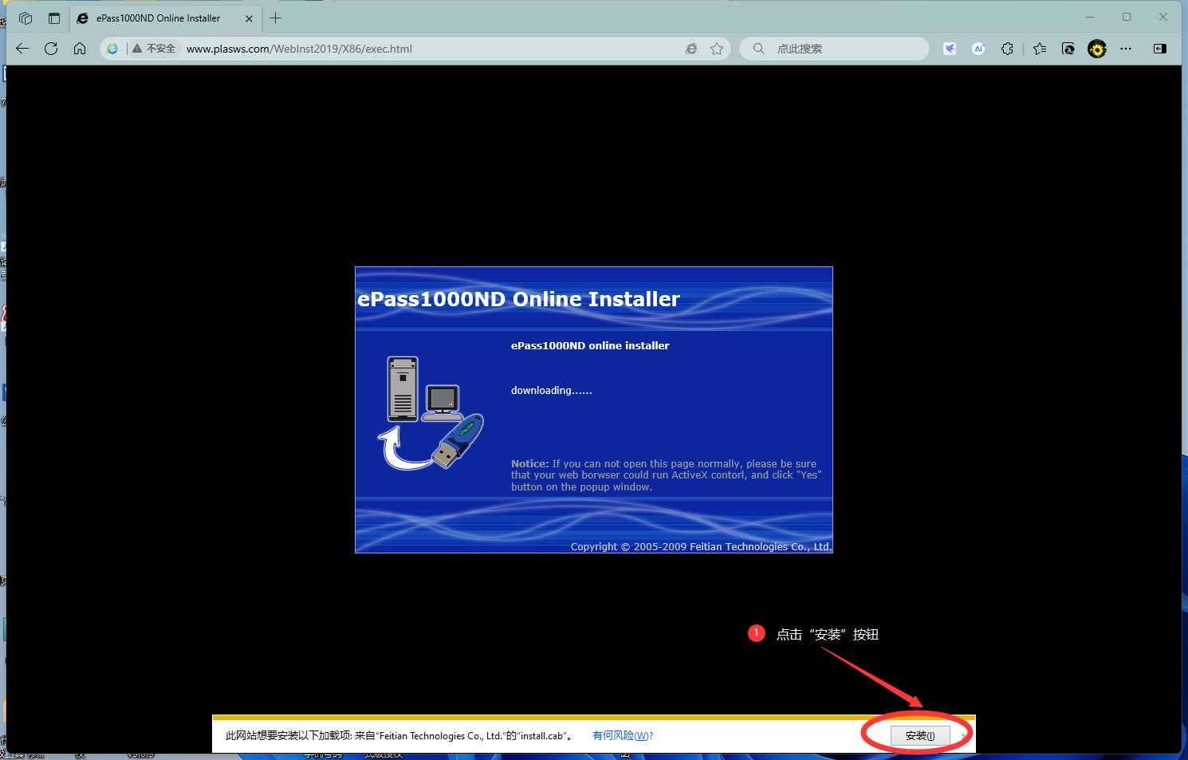
Task: Open the blue bird extension icon
Action: [950, 49]
